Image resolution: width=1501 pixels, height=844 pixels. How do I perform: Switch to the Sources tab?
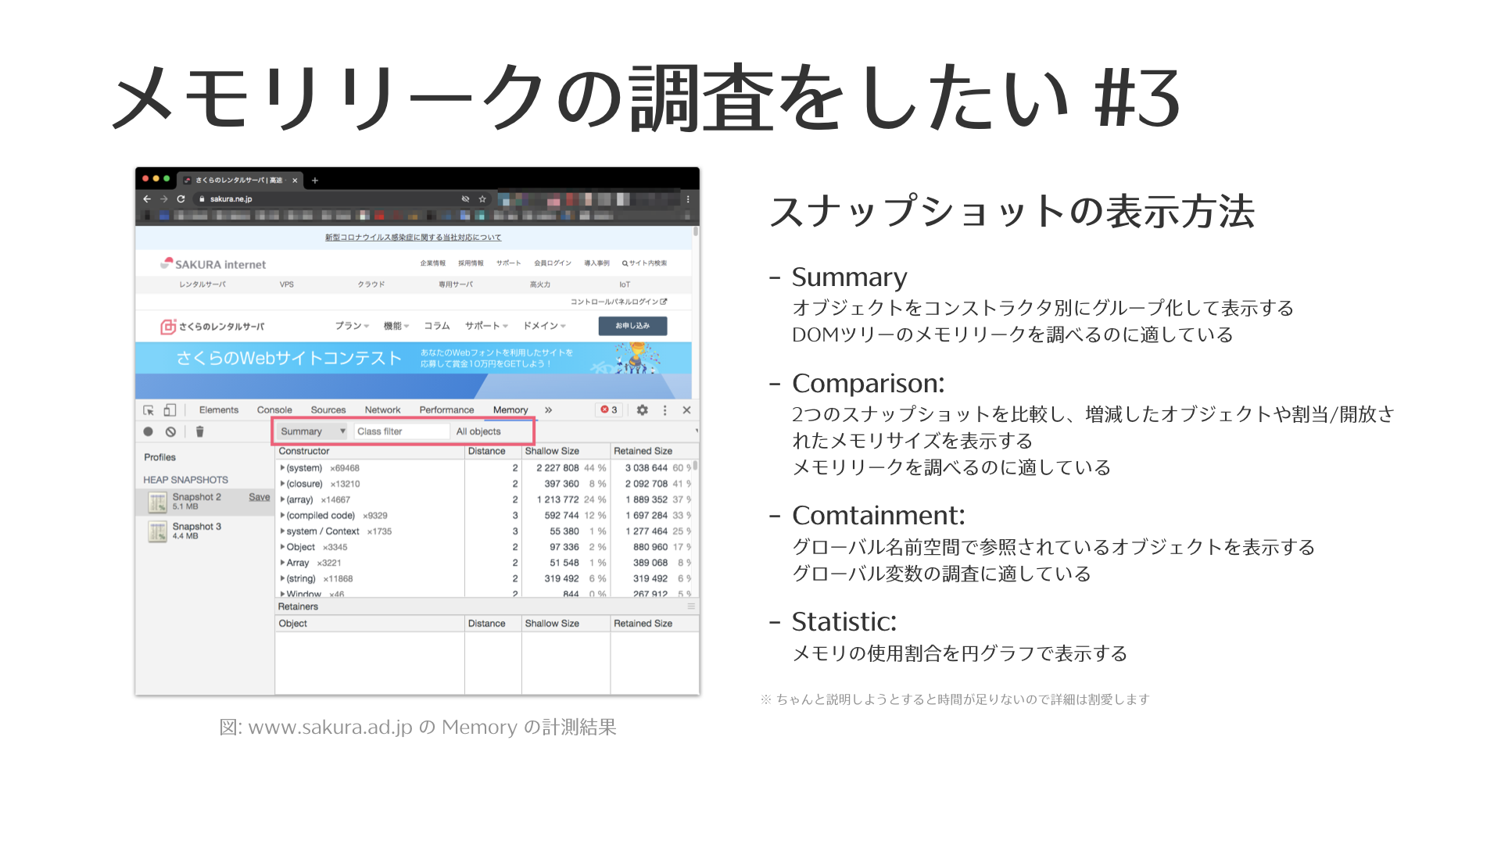click(328, 410)
